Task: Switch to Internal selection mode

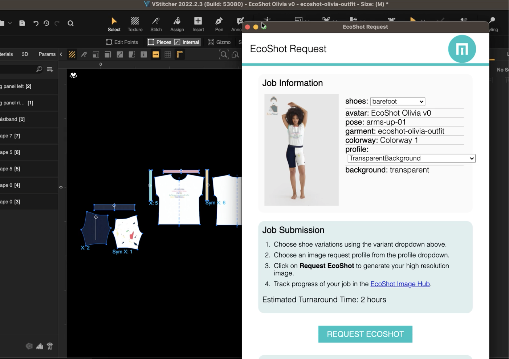Action: tap(187, 42)
